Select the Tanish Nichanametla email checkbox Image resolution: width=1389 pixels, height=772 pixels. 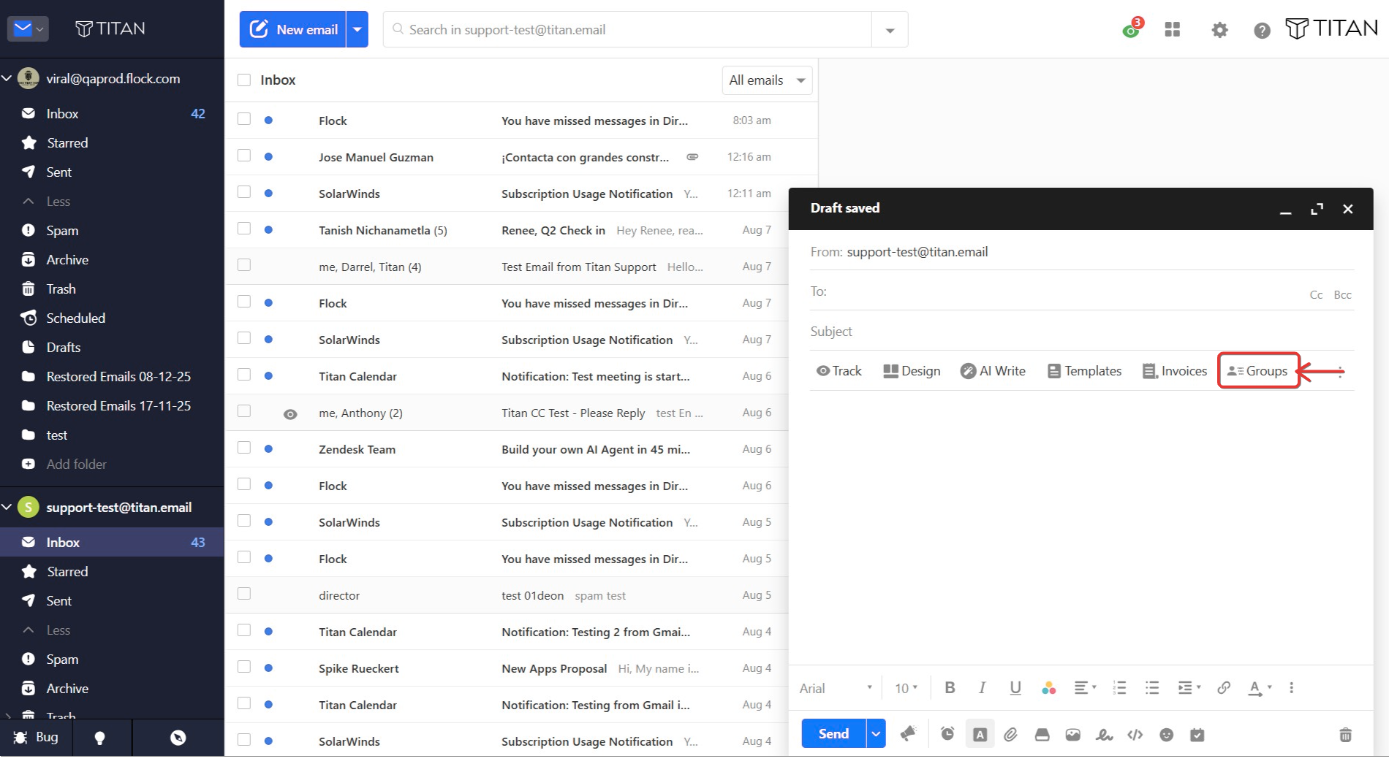[244, 229]
